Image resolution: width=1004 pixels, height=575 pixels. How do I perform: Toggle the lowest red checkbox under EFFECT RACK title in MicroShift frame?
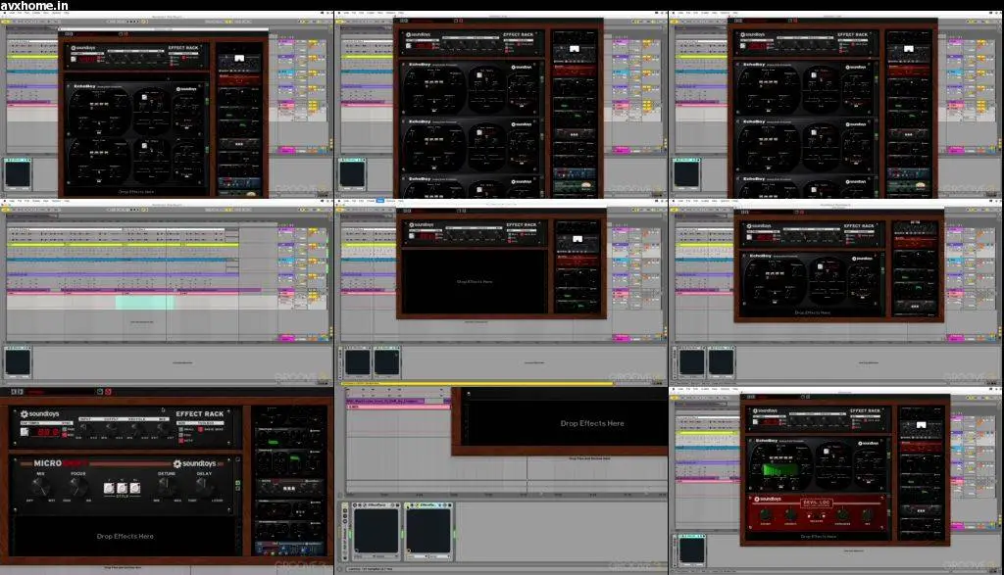tap(181, 441)
